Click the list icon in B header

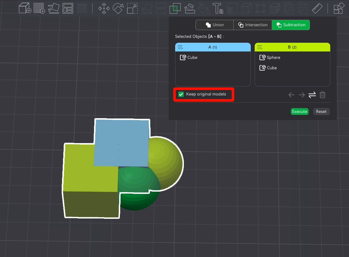(x=260, y=47)
